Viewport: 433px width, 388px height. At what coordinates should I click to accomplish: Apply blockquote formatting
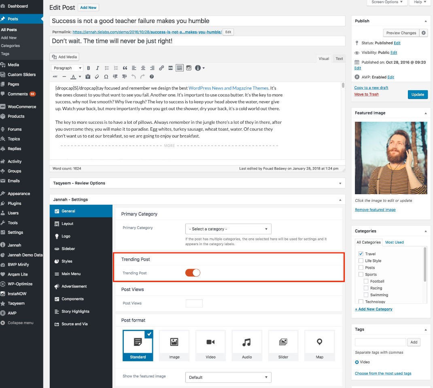(125, 68)
